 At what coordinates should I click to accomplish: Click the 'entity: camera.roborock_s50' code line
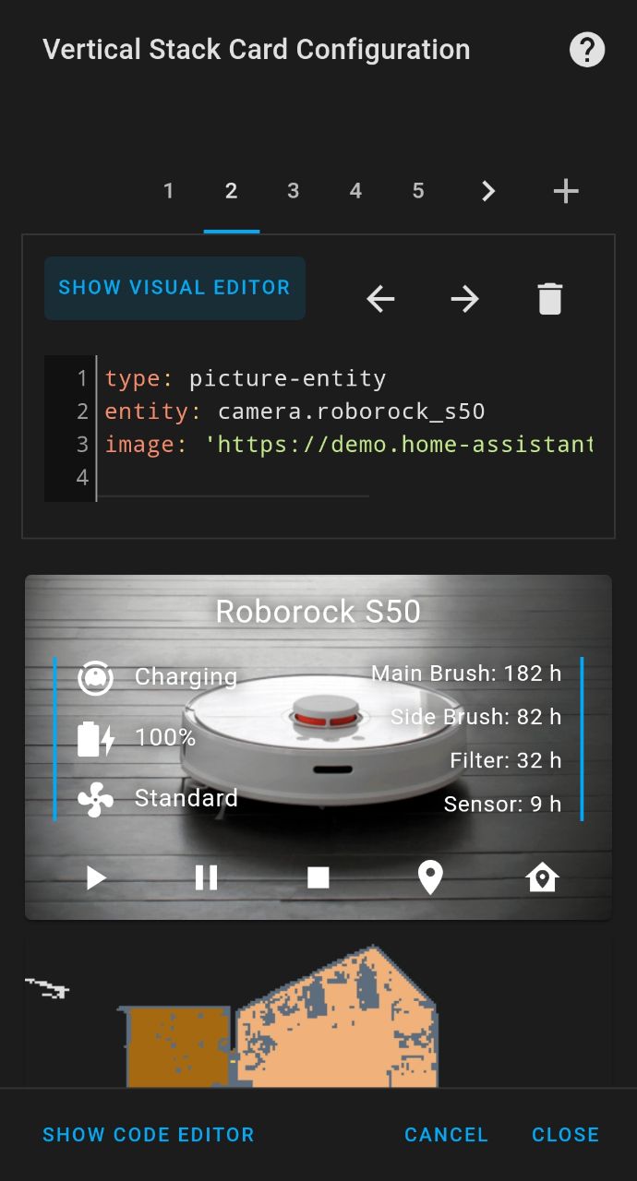(295, 412)
